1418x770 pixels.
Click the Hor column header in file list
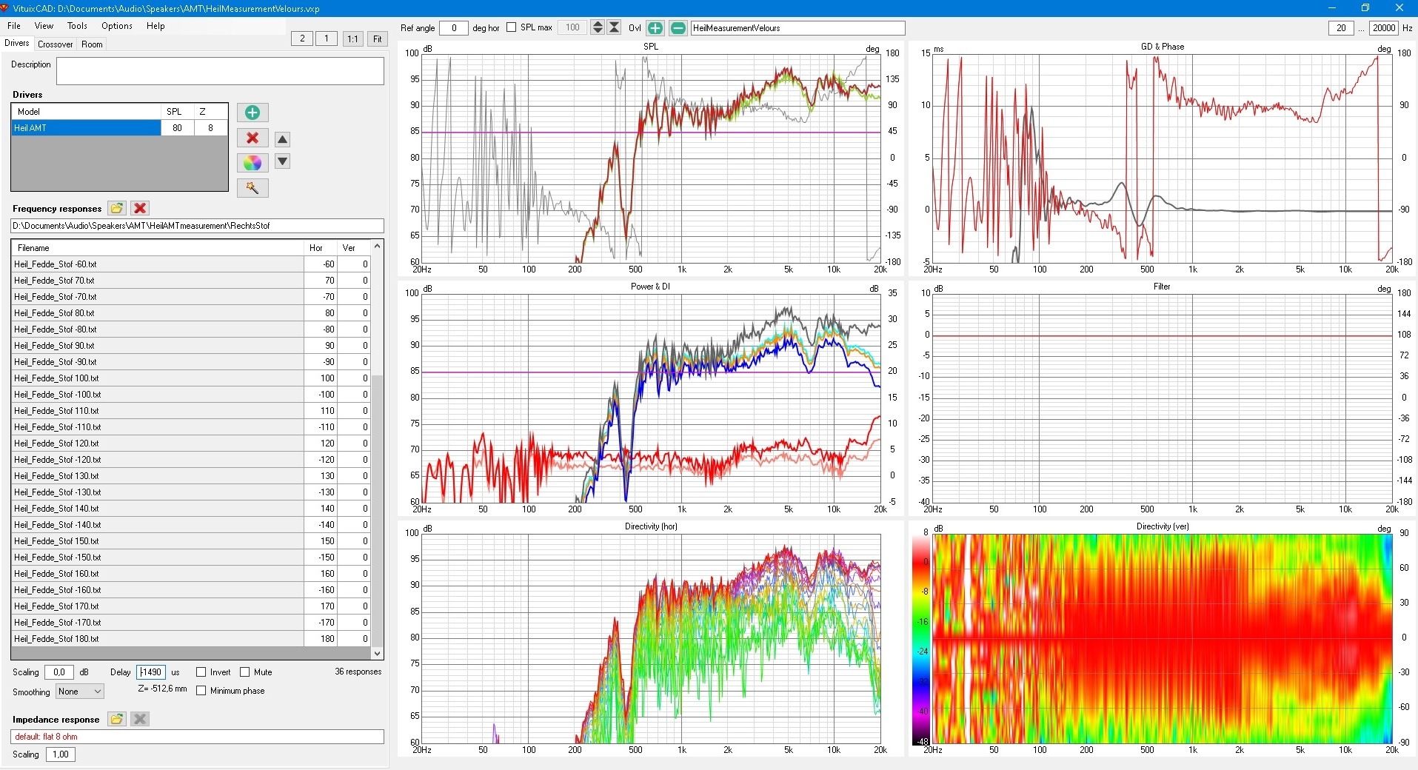click(x=321, y=248)
